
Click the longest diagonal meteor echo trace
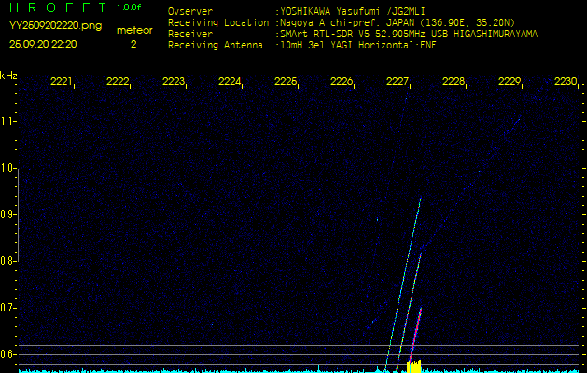click(x=404, y=280)
